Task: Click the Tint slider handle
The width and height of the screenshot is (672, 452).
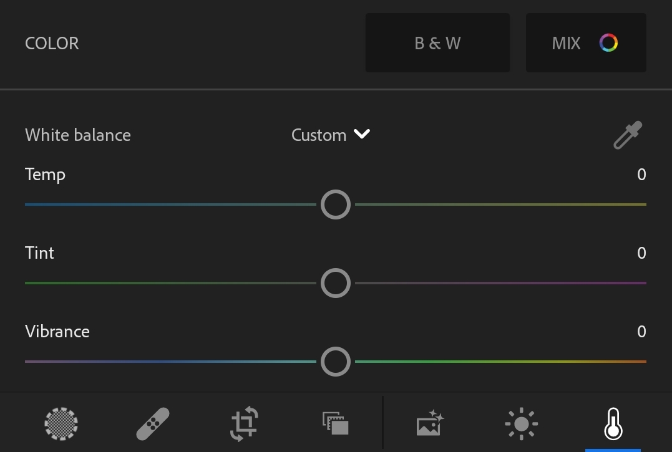Action: [x=336, y=283]
